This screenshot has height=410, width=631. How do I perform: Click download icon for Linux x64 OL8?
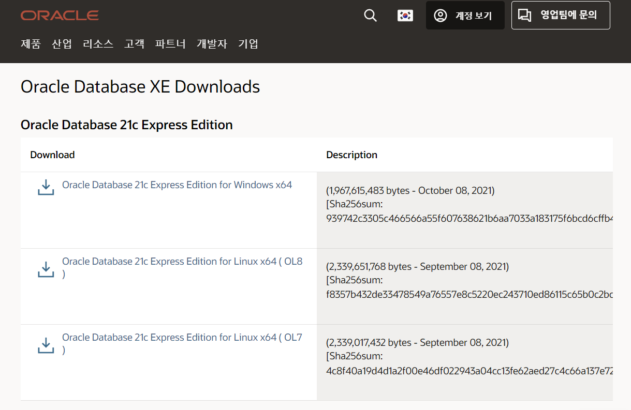click(x=46, y=269)
